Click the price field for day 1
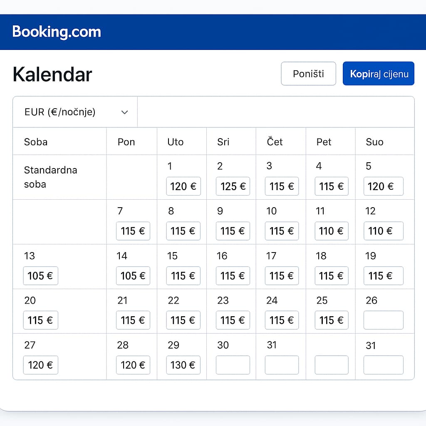 click(183, 186)
